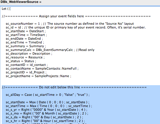Click the sc_s_mo = Right line
Viewport: 160px width, 124px height.
pyautogui.click(x=47, y=114)
